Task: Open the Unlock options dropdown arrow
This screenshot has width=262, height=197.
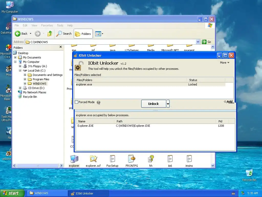Action: click(x=168, y=104)
